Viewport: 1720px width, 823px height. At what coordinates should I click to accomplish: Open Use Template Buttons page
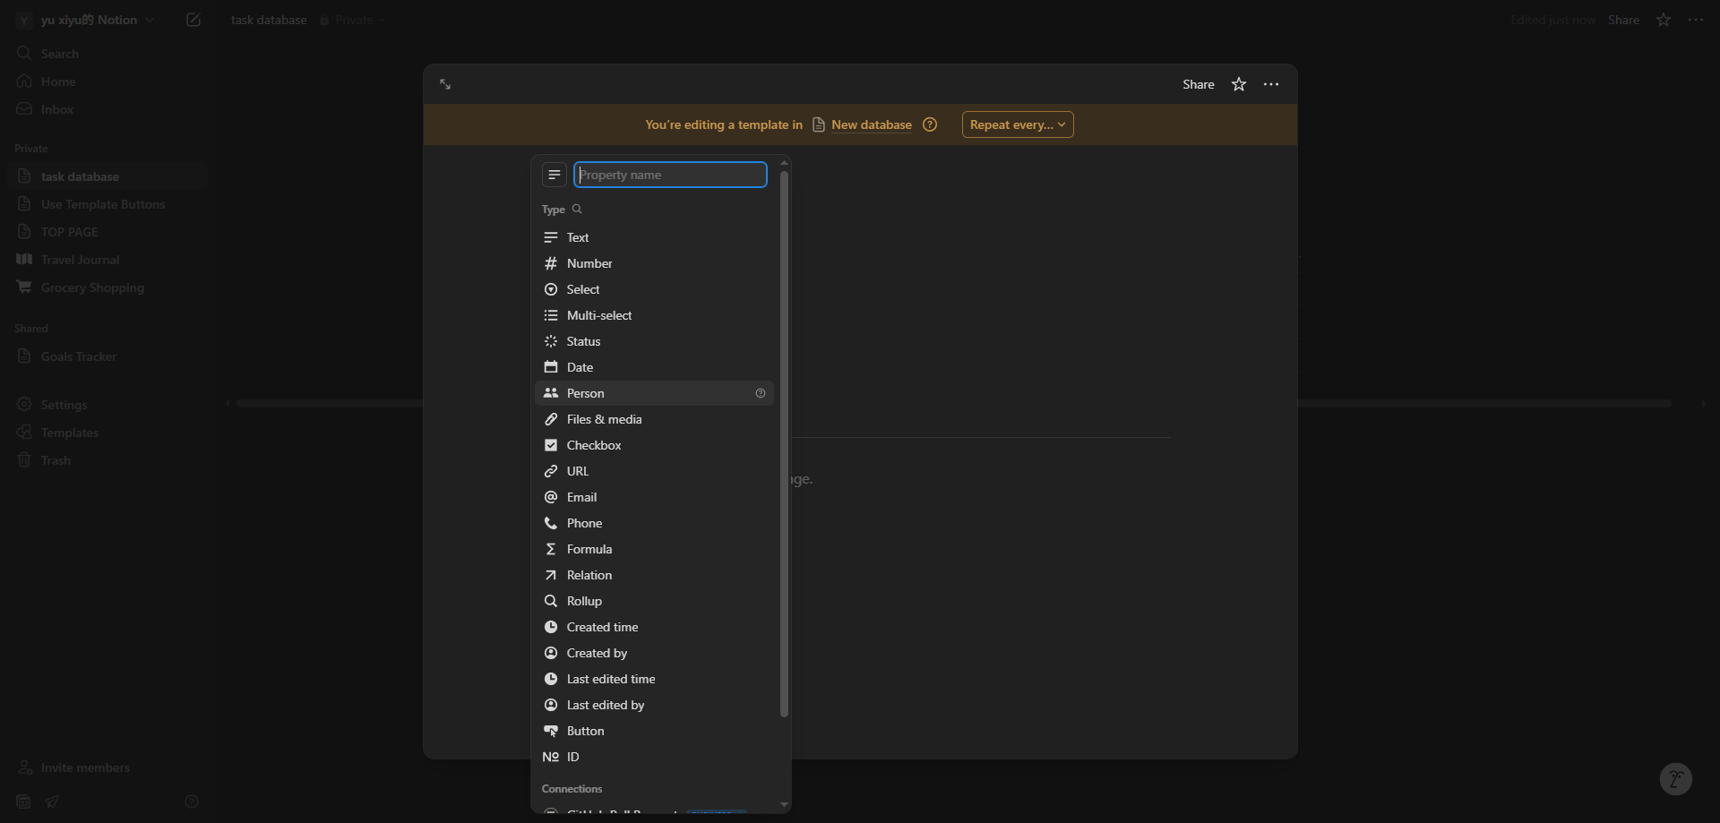point(106,204)
